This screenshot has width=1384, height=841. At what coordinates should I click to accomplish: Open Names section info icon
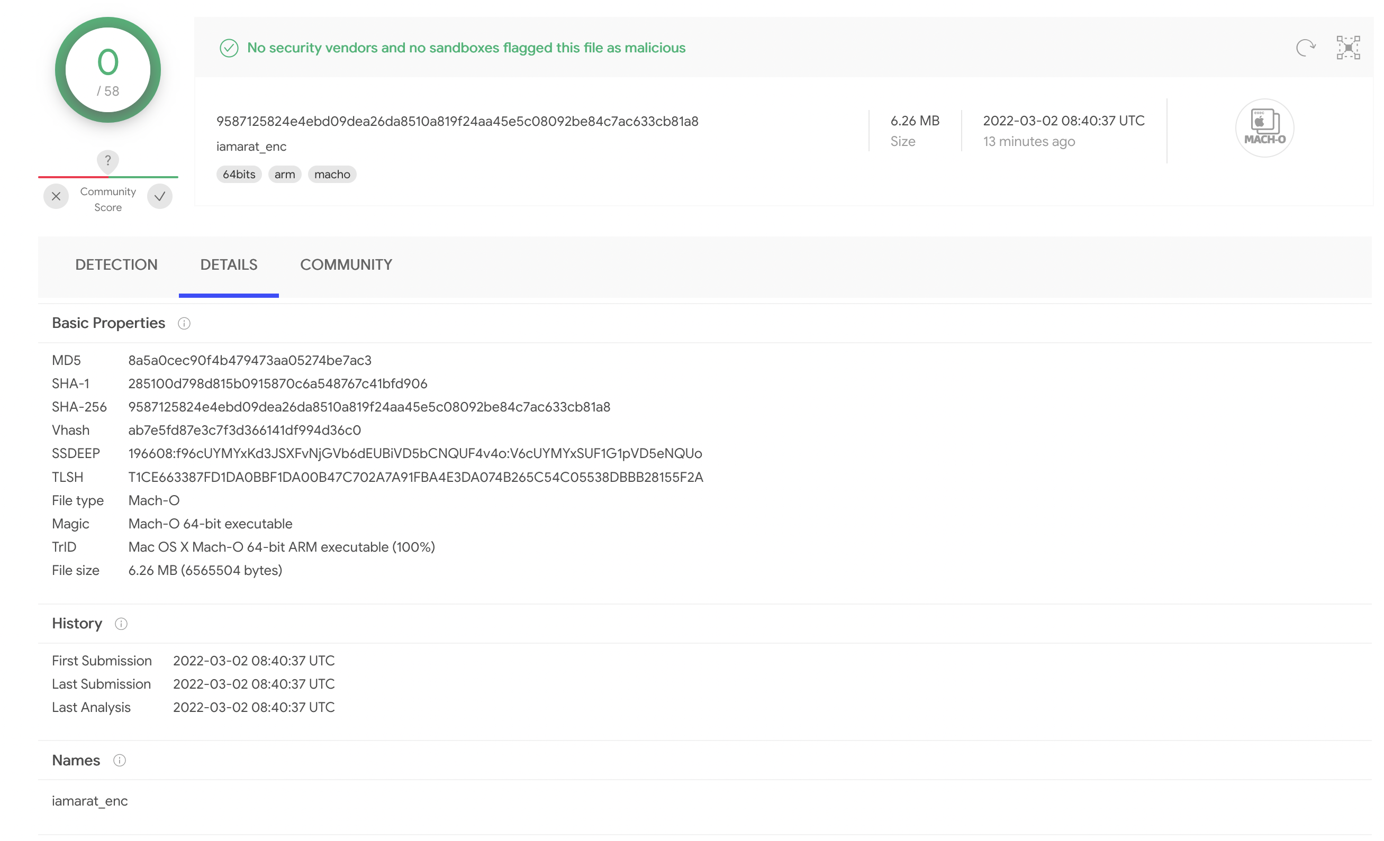(x=120, y=760)
